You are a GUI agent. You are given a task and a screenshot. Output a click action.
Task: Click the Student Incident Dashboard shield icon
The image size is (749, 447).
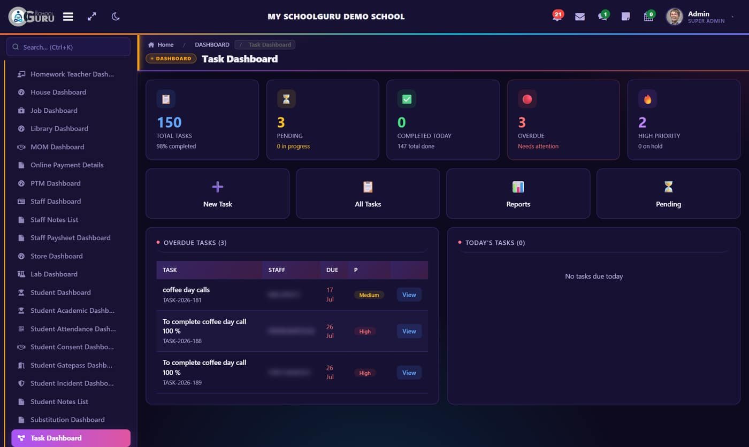click(x=21, y=383)
